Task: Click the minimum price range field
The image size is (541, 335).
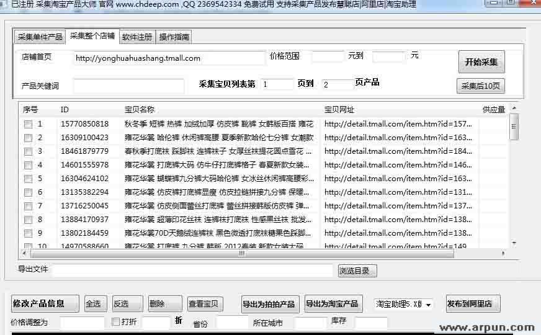Action: (x=328, y=56)
